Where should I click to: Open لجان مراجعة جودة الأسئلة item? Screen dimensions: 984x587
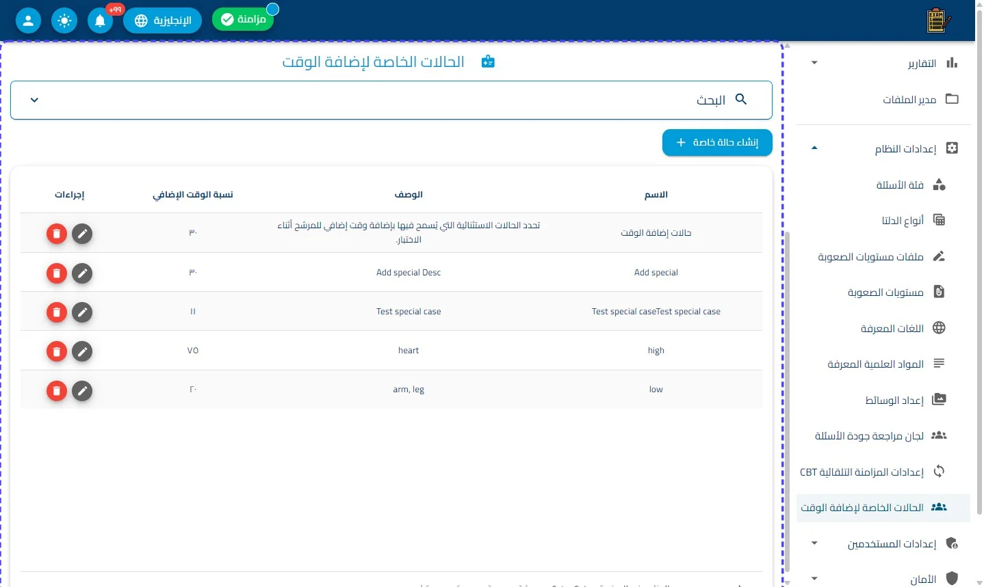click(x=883, y=435)
